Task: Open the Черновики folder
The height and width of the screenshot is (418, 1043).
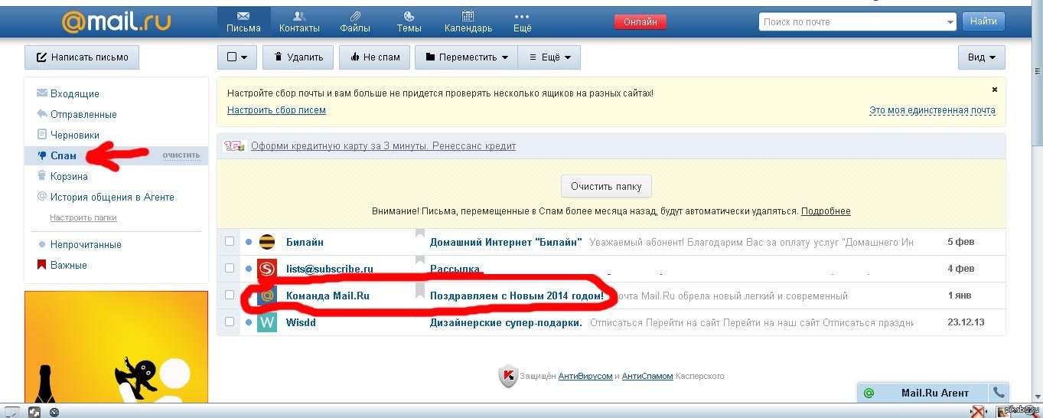Action: click(x=75, y=135)
